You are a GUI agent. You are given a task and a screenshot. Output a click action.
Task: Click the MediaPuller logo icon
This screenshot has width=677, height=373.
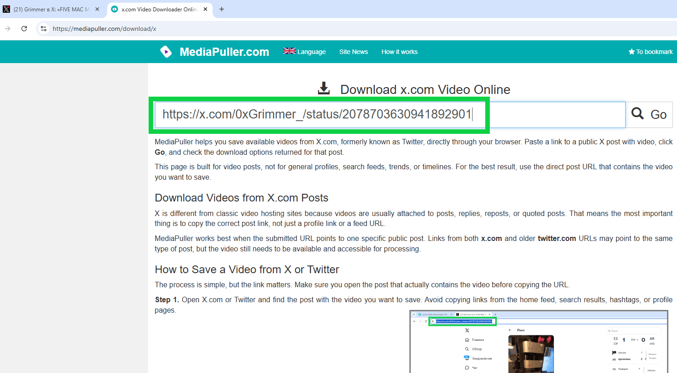[166, 52]
